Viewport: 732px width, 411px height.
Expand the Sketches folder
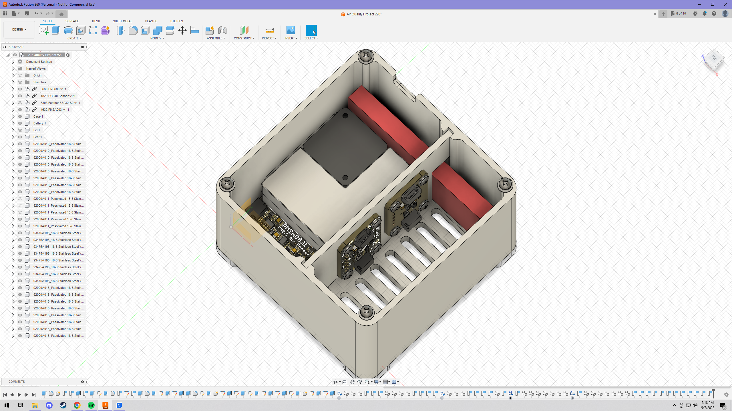[x=13, y=82]
